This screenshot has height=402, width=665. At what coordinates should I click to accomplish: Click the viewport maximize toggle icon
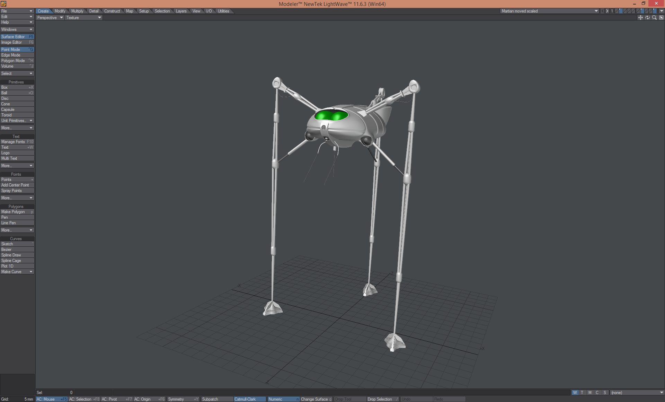tap(661, 18)
